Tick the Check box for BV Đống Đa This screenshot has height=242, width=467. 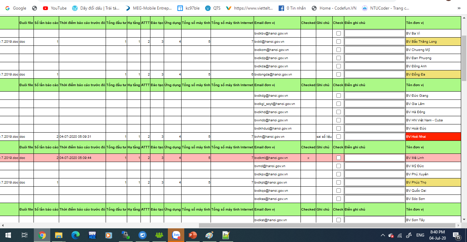click(x=338, y=75)
